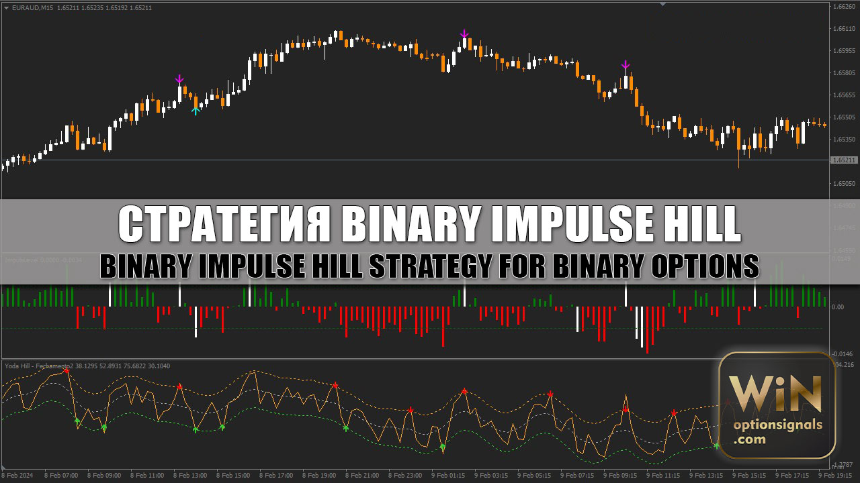Click the highlighted 1.65211 current price tag
Screen dimensions: 860x483
pos(844,160)
